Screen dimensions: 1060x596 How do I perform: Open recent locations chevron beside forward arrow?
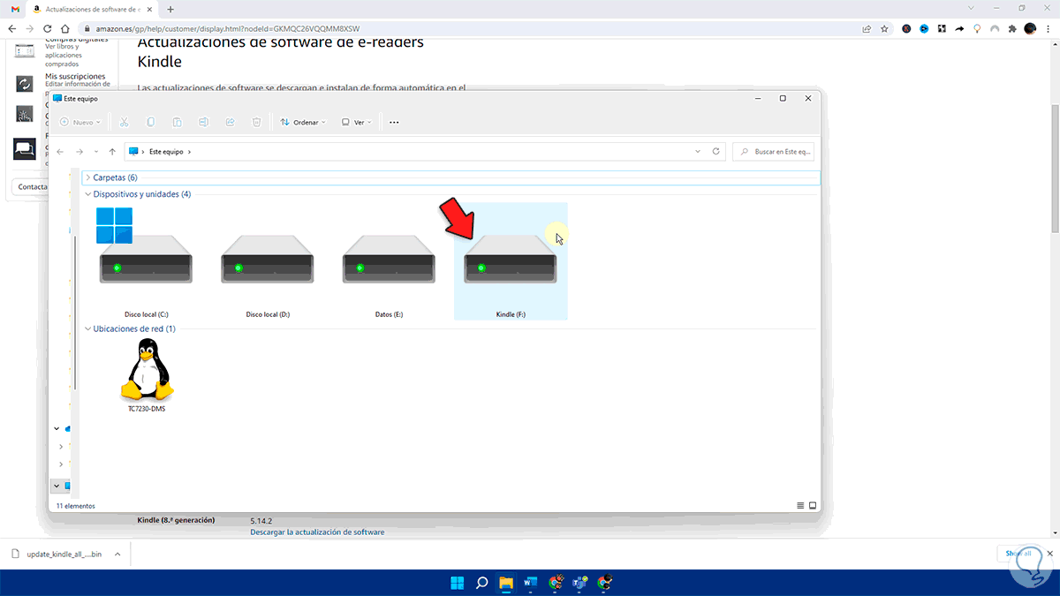(x=96, y=152)
